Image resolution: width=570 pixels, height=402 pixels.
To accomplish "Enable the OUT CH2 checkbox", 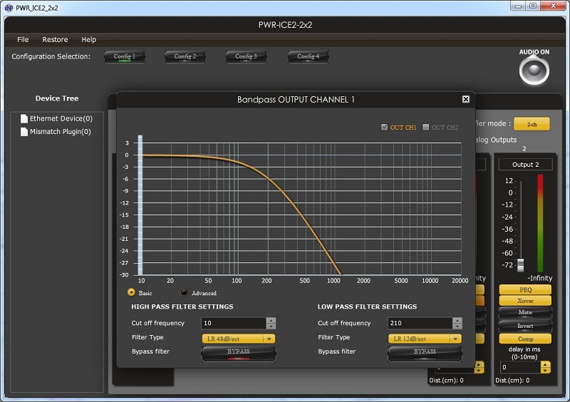I will [426, 128].
